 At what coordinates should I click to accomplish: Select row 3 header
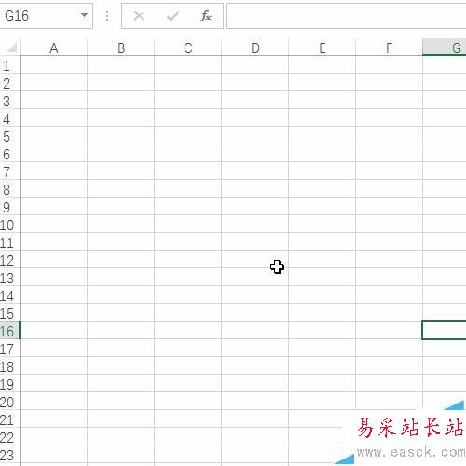point(9,101)
